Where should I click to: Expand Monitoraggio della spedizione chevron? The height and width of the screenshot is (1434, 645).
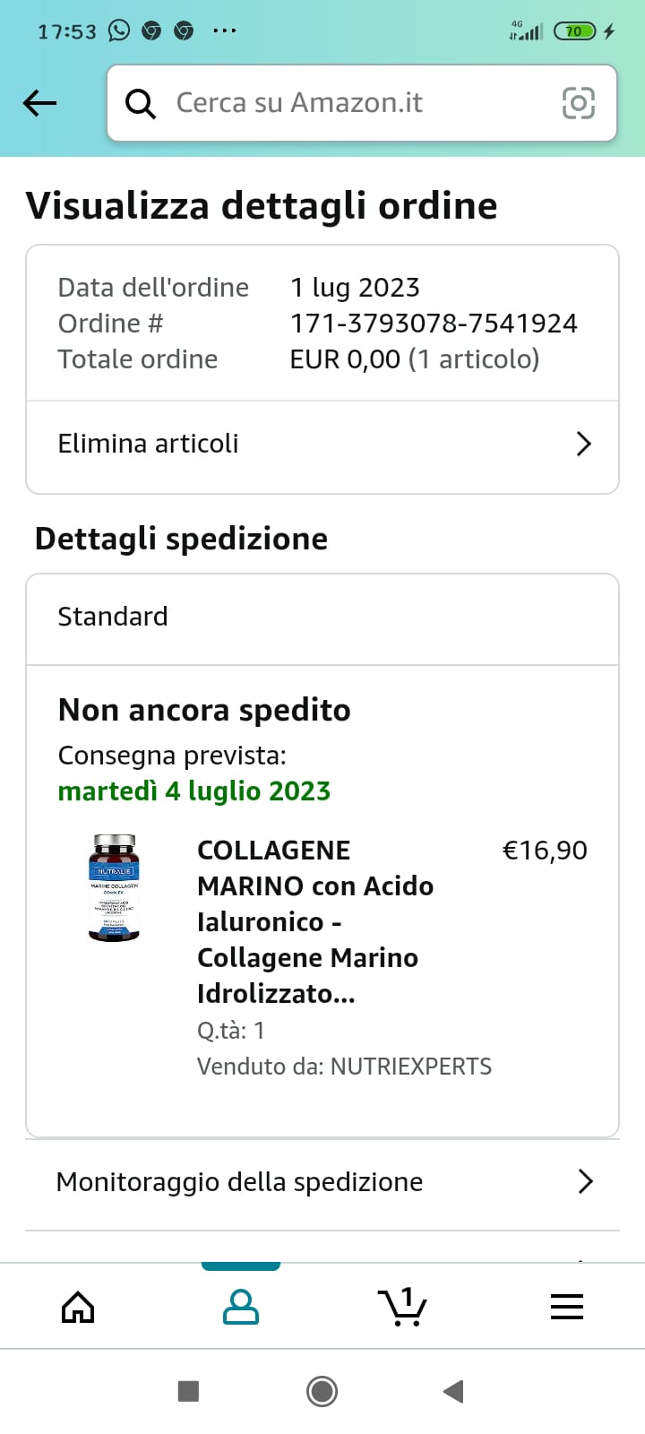point(586,1181)
